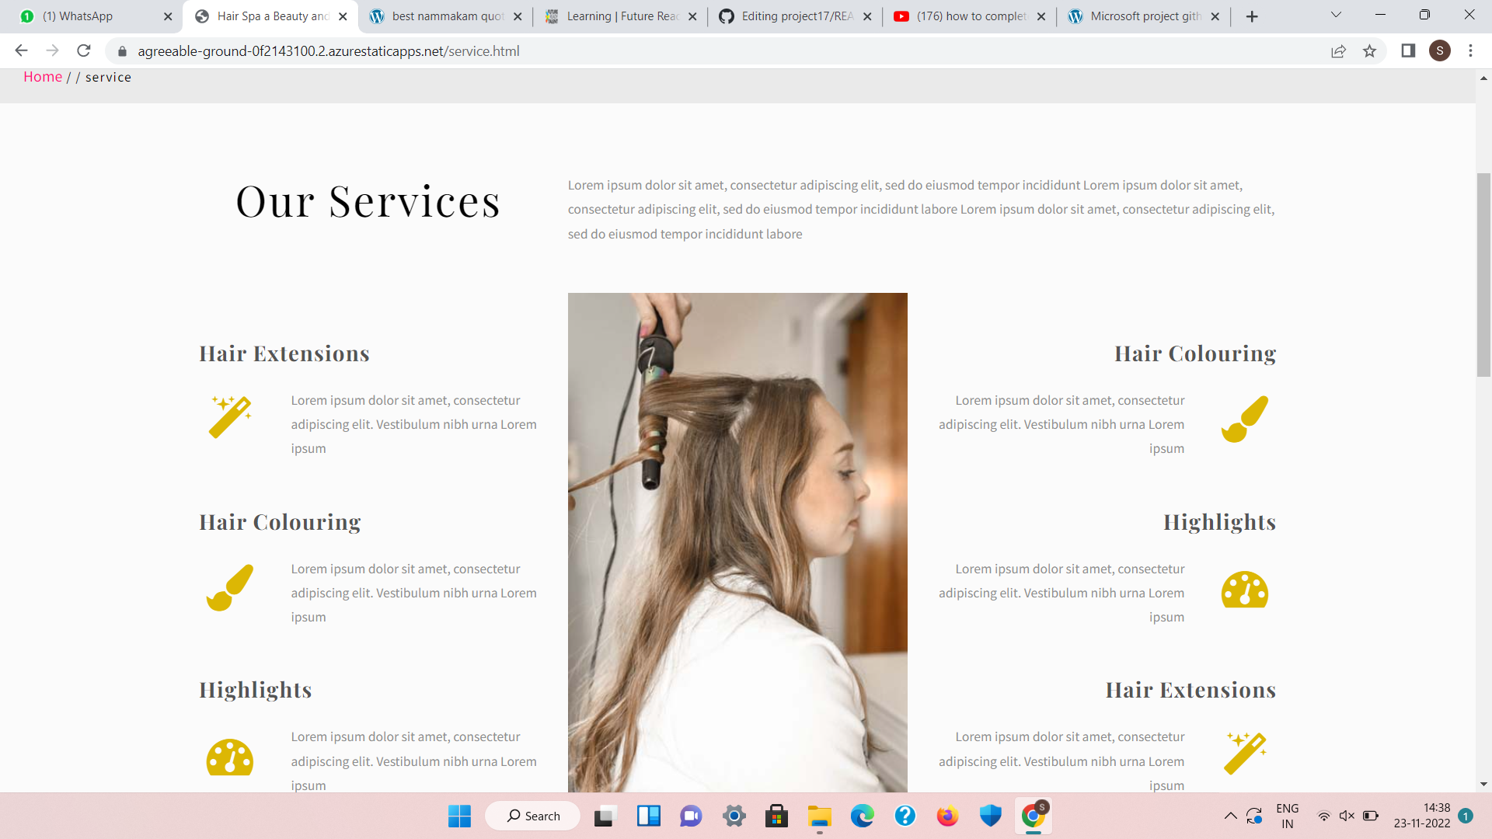Screen dimensions: 1492x839
Task: Open a new browser tab
Action: click(1252, 16)
